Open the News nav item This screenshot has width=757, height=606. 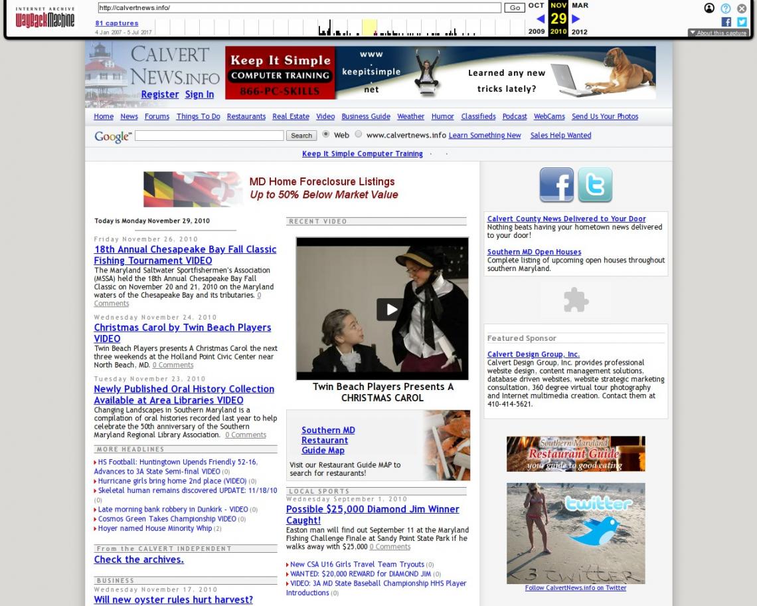pyautogui.click(x=129, y=116)
